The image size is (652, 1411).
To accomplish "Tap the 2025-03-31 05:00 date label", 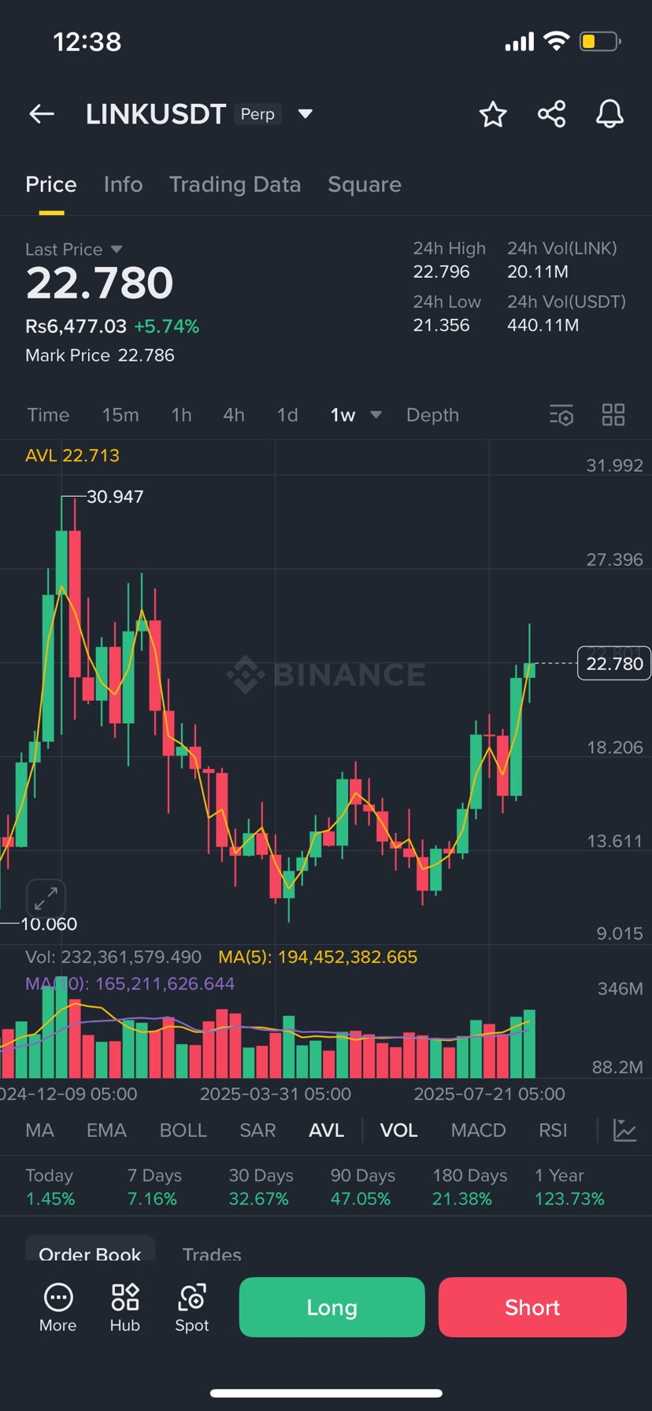I will click(x=275, y=1094).
